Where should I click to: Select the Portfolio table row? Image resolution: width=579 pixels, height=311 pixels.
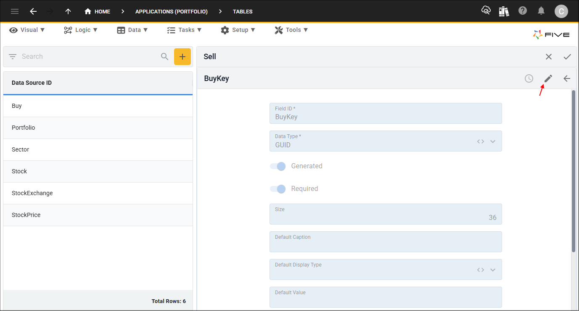coord(98,128)
